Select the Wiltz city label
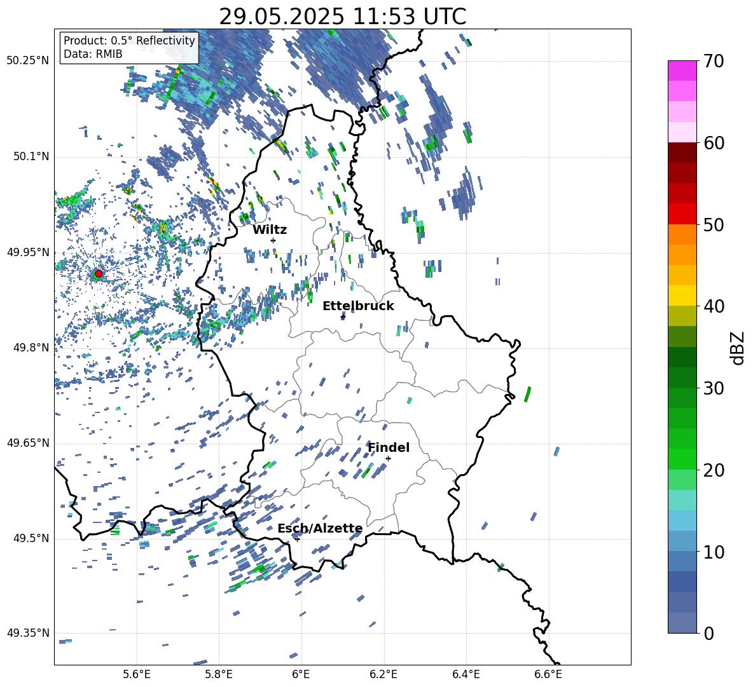Image resolution: width=753 pixels, height=687 pixels. [270, 230]
